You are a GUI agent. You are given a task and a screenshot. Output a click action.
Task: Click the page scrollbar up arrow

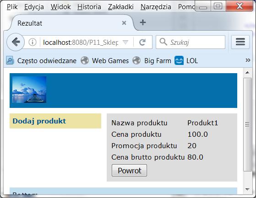point(247,73)
